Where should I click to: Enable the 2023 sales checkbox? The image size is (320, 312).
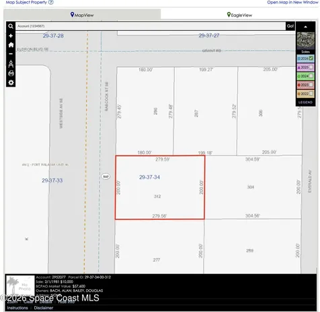click(311, 85)
